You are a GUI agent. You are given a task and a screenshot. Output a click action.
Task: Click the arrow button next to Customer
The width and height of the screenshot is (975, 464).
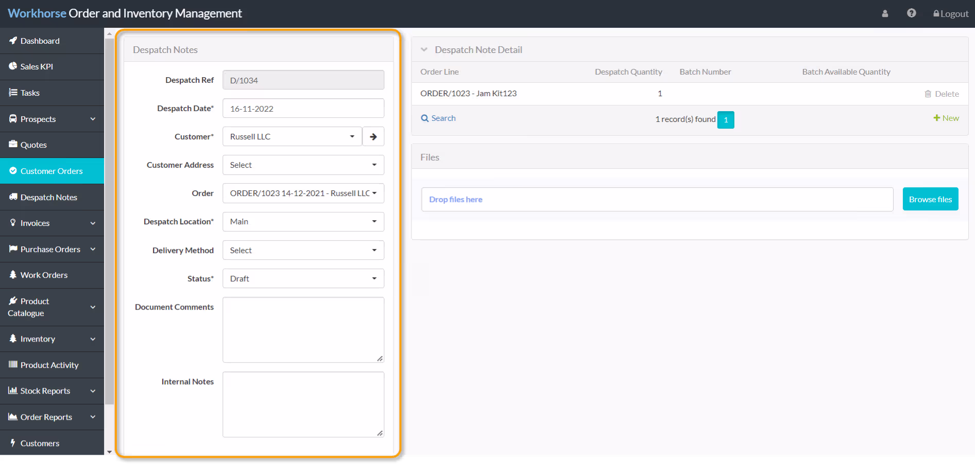click(373, 137)
